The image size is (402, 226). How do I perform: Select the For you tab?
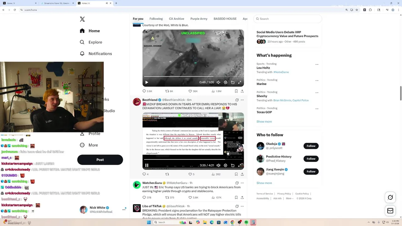click(138, 19)
